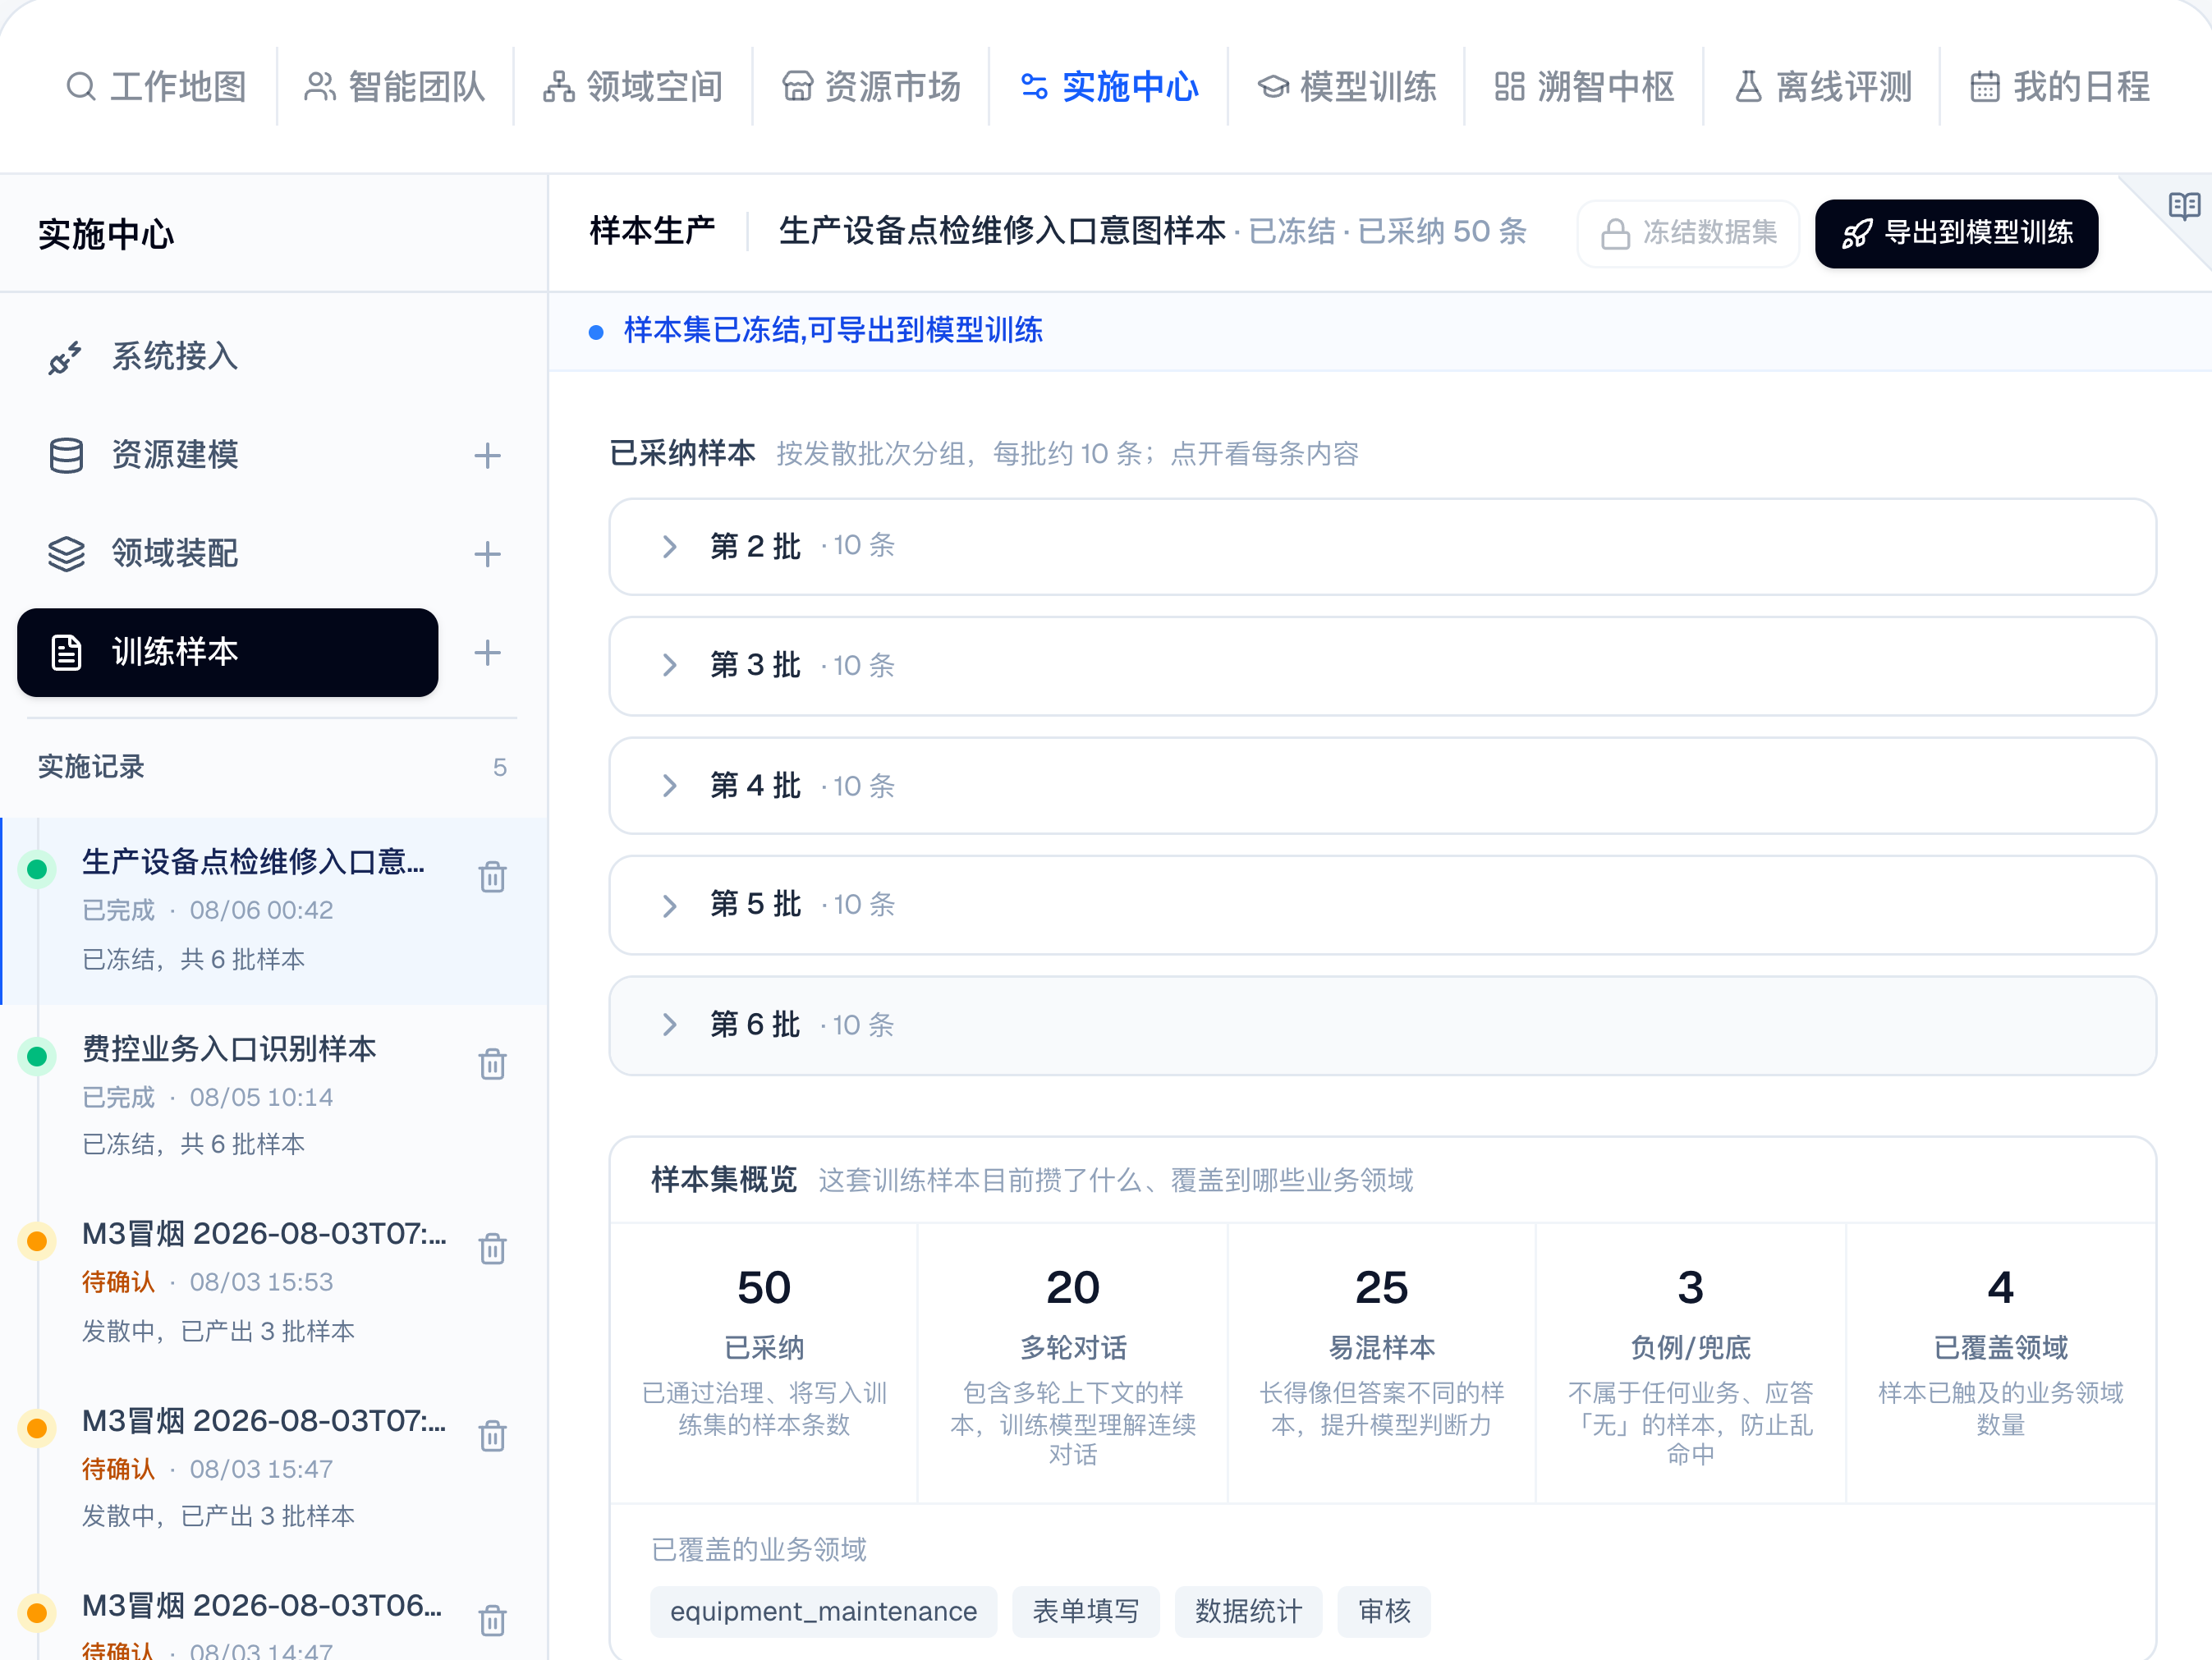Switch to 溯智中枢 tab
This screenshot has width=2212, height=1660.
(x=1584, y=87)
